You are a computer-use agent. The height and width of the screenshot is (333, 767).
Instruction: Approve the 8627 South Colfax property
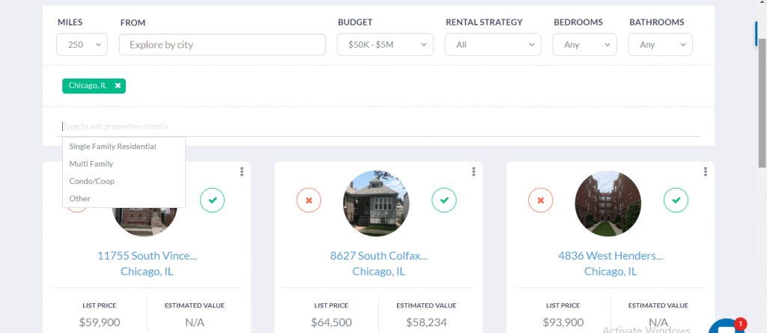[x=444, y=201]
